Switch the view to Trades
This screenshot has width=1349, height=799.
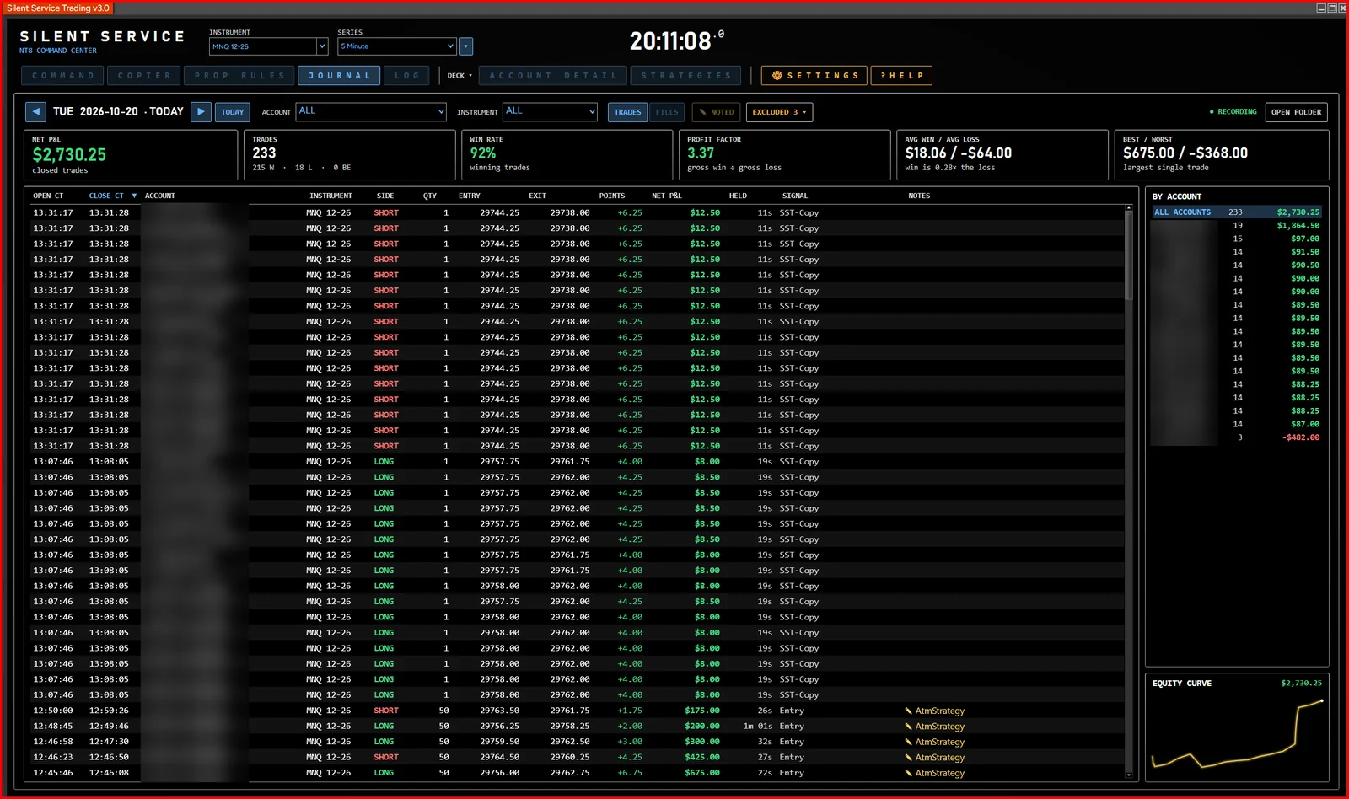point(627,112)
